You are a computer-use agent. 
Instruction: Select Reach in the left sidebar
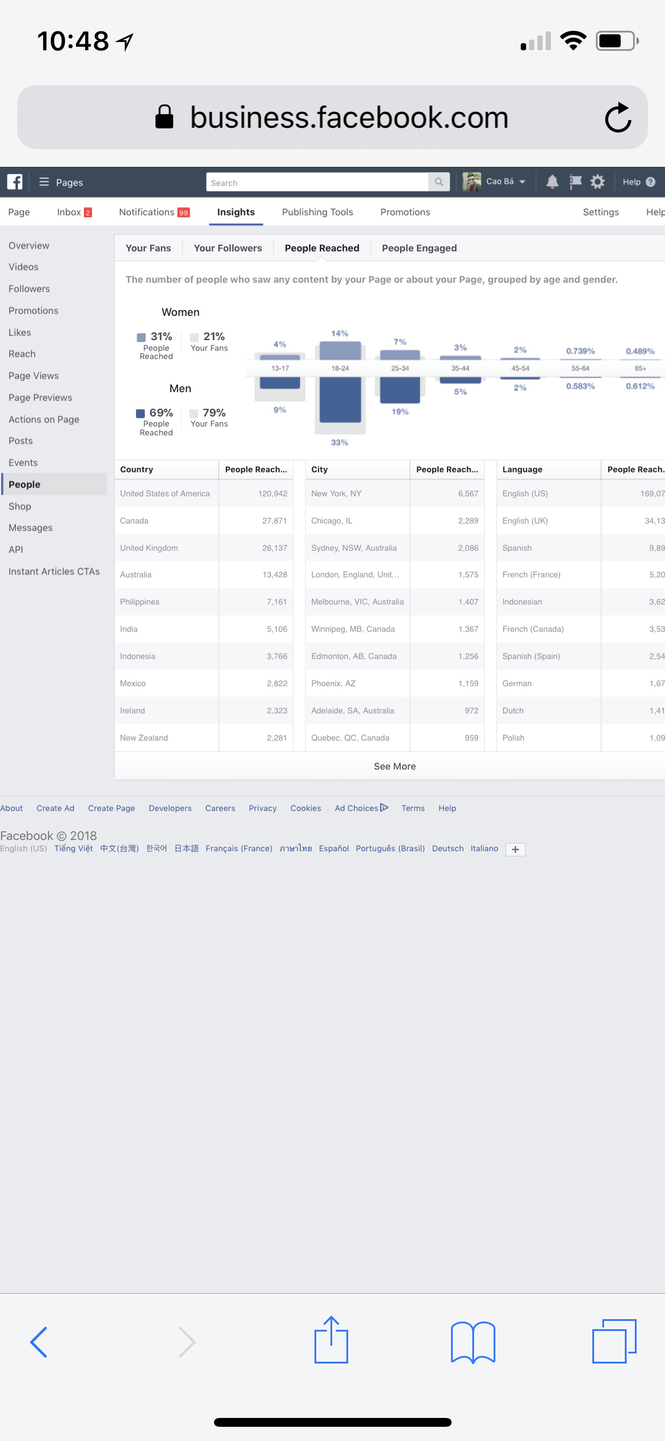22,354
